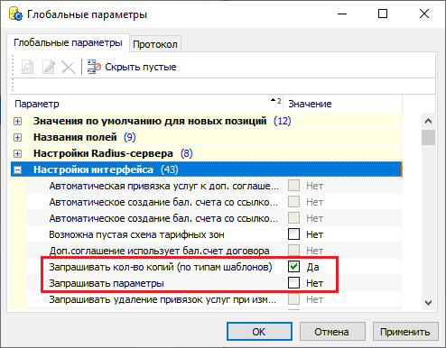Sort by the 'Параметр' column header
This screenshot has height=348, width=446.
[x=147, y=104]
